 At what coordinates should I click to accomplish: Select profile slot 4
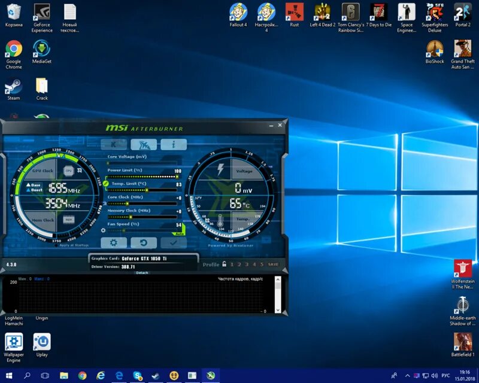[254, 265]
